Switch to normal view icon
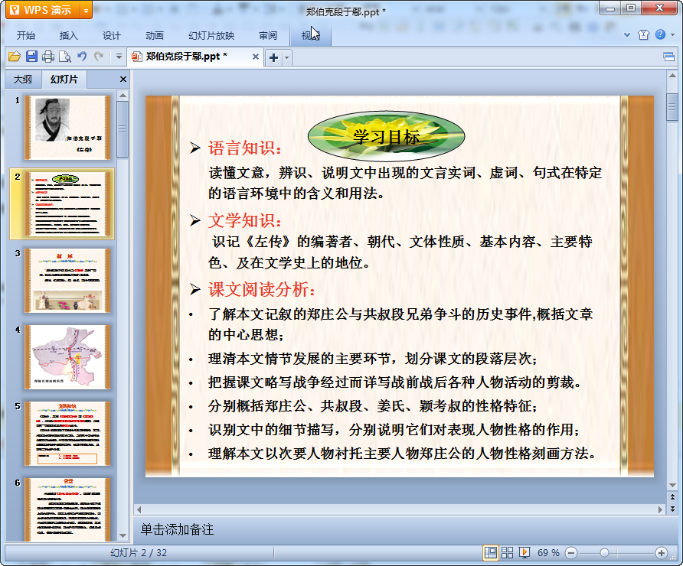683x566 pixels. [x=491, y=553]
